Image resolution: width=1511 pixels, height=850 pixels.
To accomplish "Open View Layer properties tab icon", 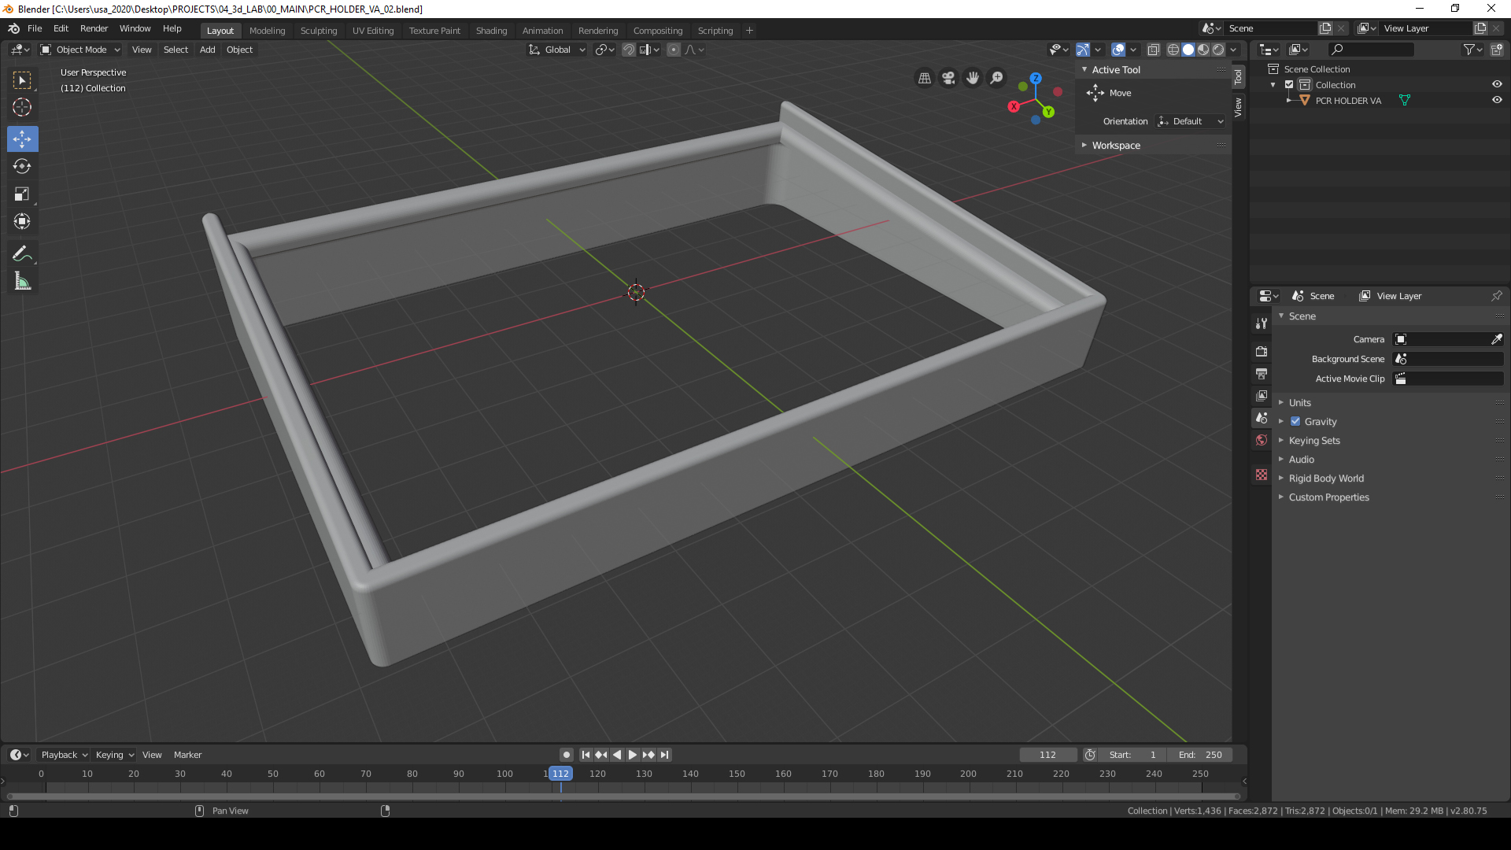I will 1262,395.
